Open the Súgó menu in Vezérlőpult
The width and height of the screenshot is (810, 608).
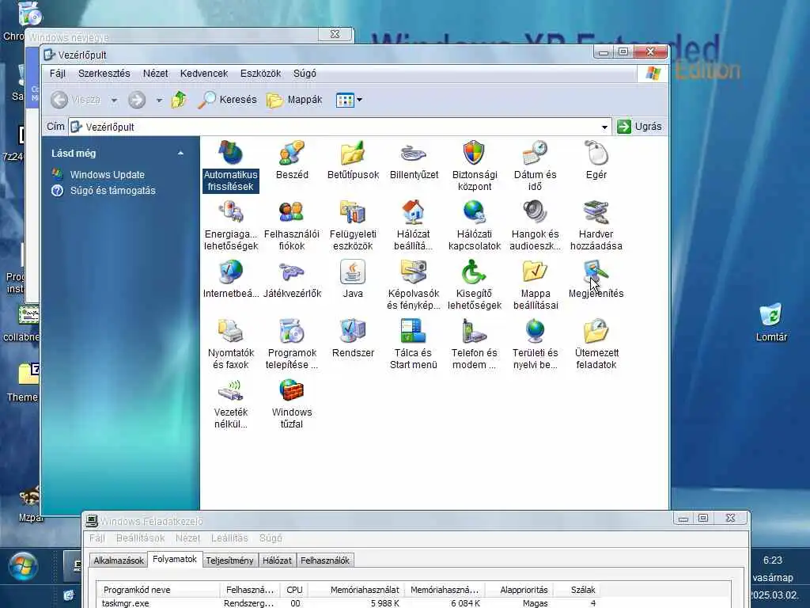(305, 74)
